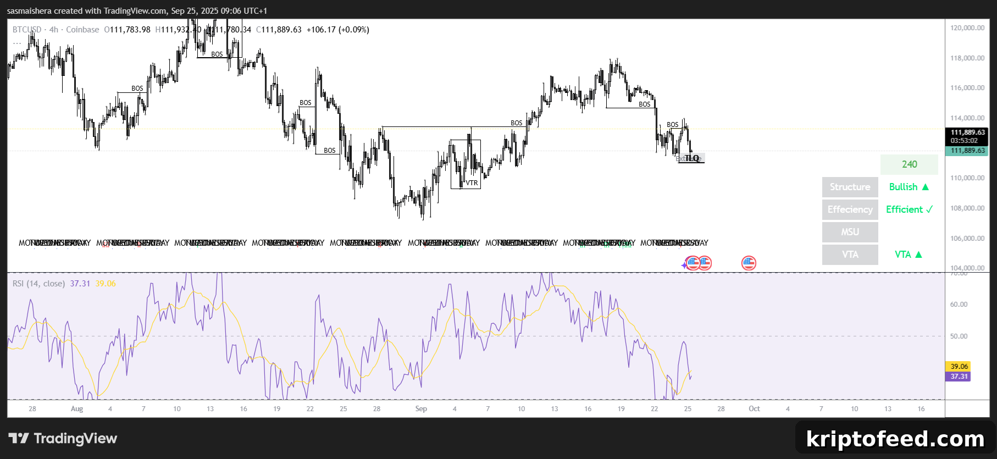
Task: Click the sasmaishera created with TradingView.com caption
Action: click(137, 11)
